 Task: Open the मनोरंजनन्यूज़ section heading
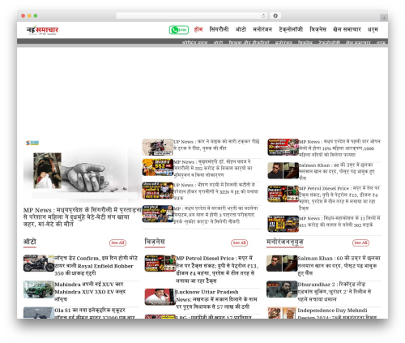(285, 242)
